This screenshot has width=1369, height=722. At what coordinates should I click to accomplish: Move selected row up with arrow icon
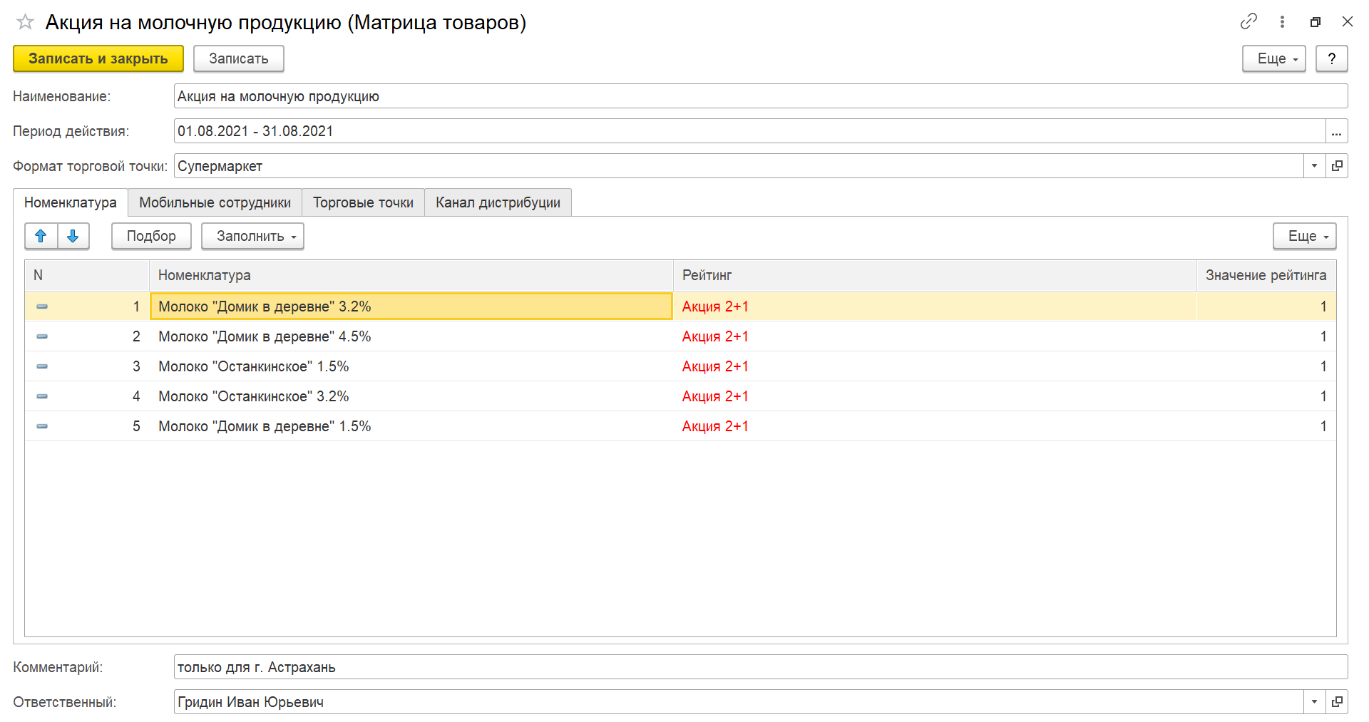pos(41,236)
